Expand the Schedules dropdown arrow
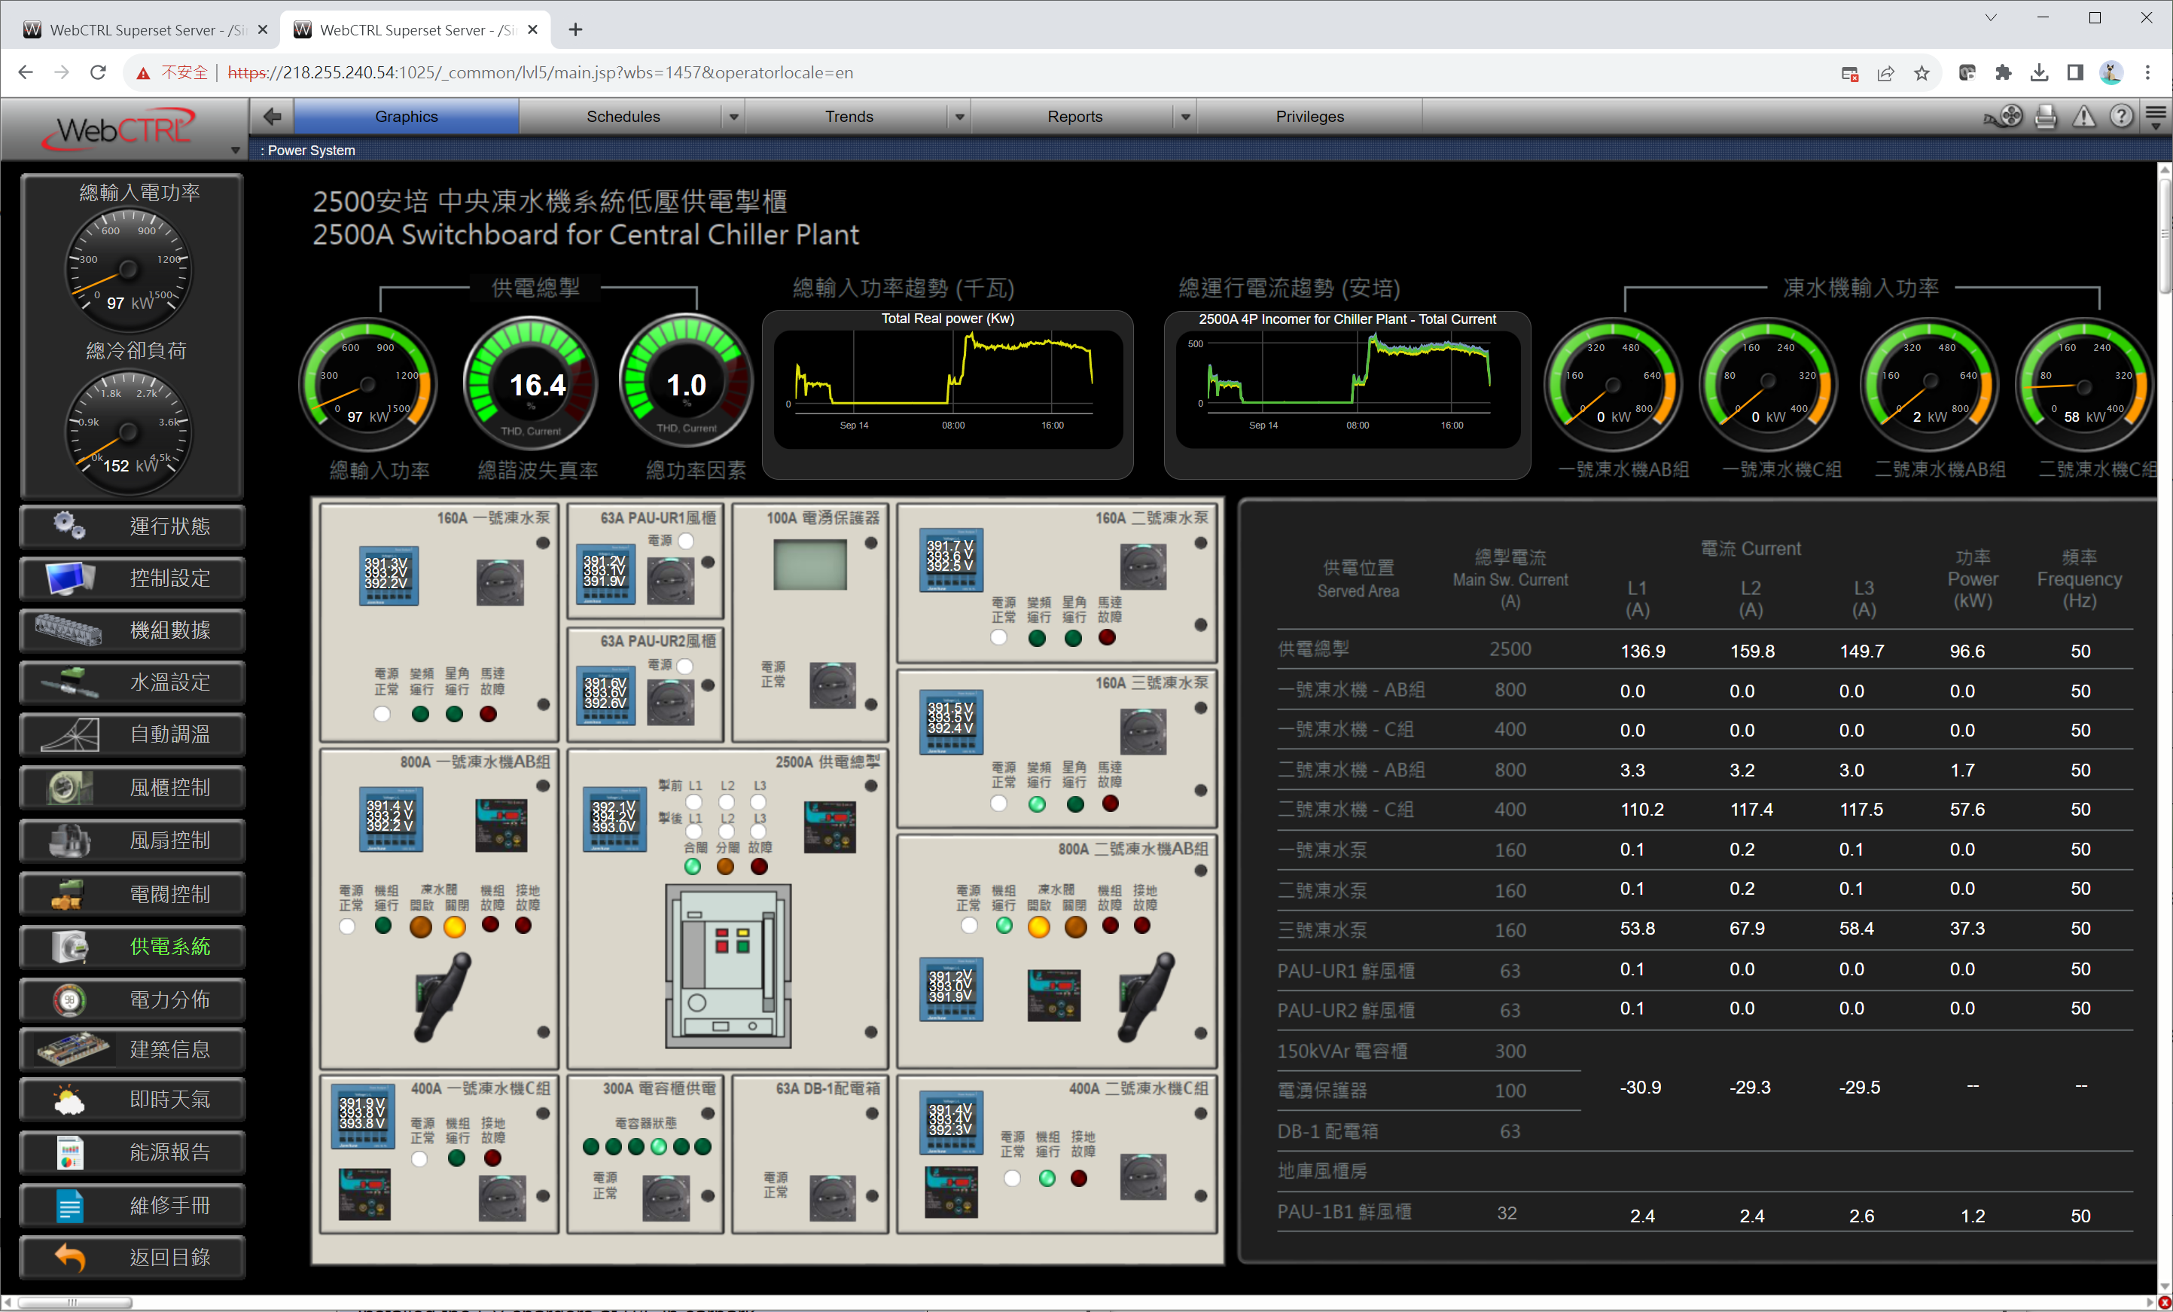Screen dimensions: 2173x1312 [733, 115]
